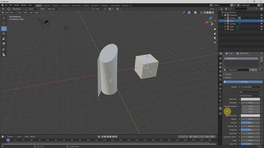Open the timeline Keying menu
This screenshot has height=148, width=264.
20,136
